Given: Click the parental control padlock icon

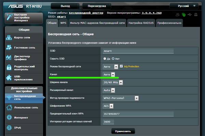Looking at the screenshot, I should pyautogui.click(x=9, y=68).
